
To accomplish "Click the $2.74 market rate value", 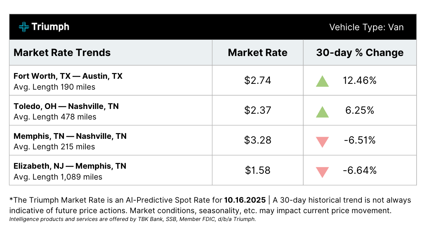I will coord(257,80).
